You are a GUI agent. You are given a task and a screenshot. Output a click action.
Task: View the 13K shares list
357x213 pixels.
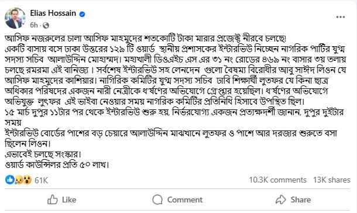[331, 180]
